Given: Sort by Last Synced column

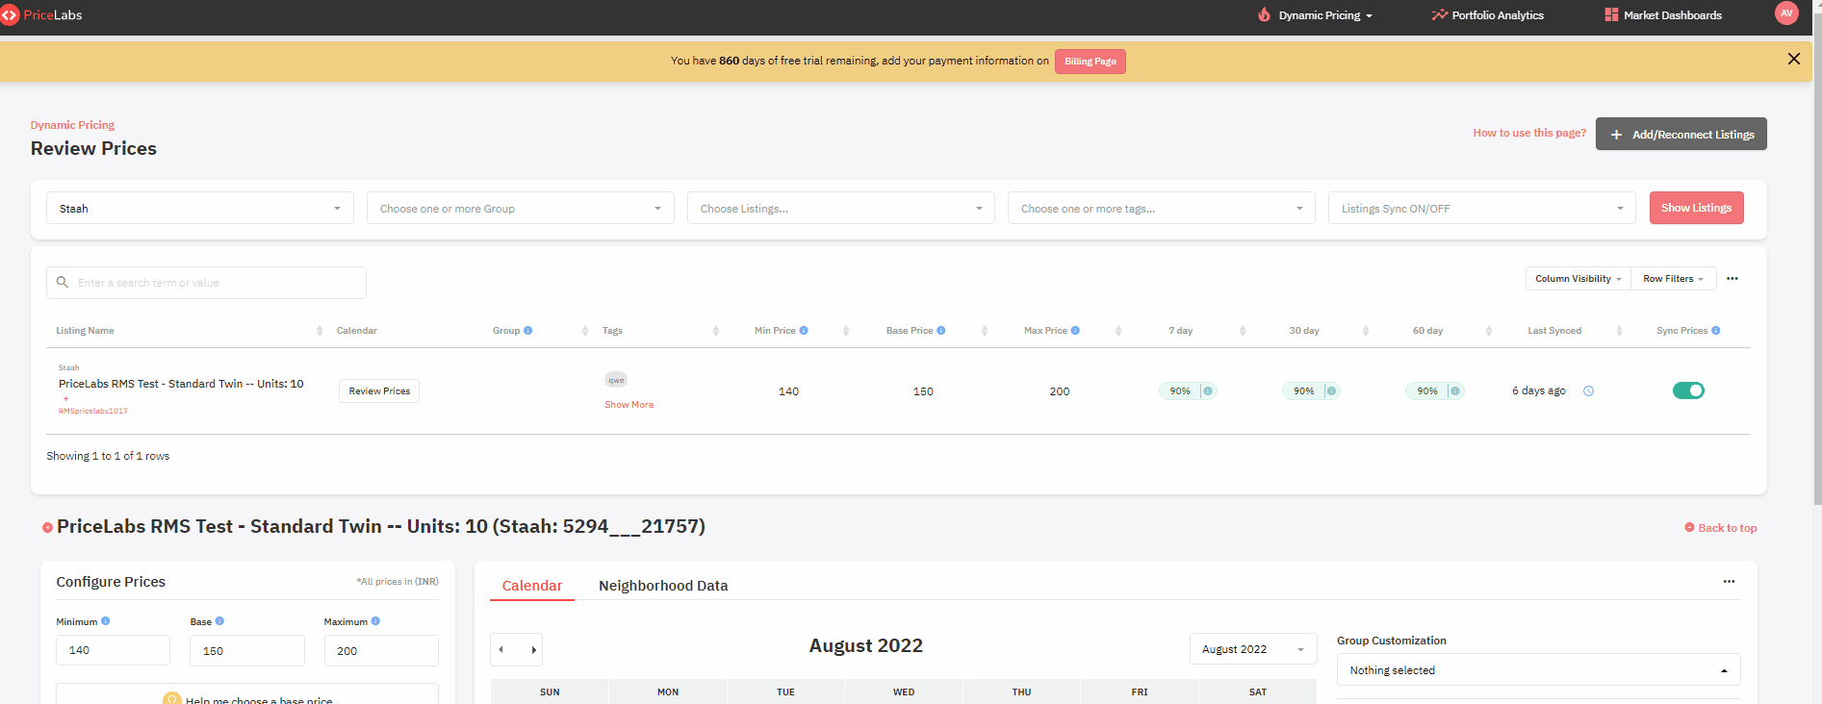Looking at the screenshot, I should [x=1620, y=331].
